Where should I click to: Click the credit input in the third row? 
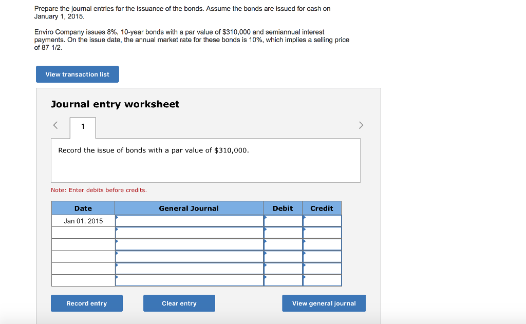point(322,244)
